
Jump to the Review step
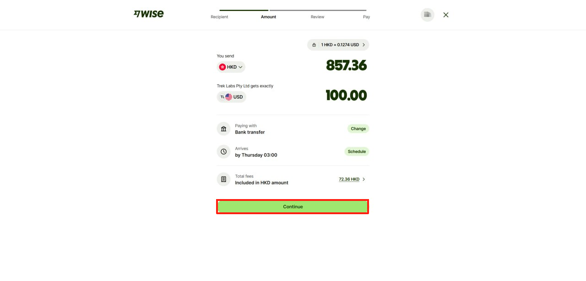tap(317, 17)
